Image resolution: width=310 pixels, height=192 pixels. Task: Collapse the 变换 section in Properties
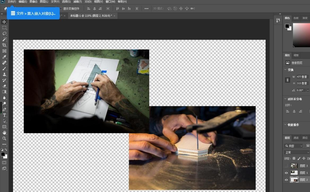coord(286,70)
